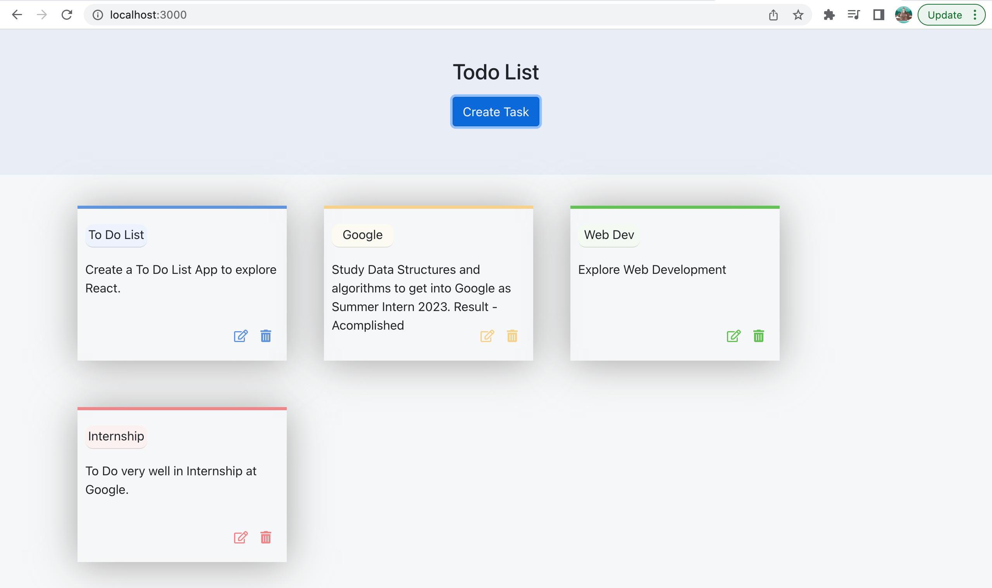The height and width of the screenshot is (588, 992).
Task: Click the Create Task button
Action: coord(495,111)
